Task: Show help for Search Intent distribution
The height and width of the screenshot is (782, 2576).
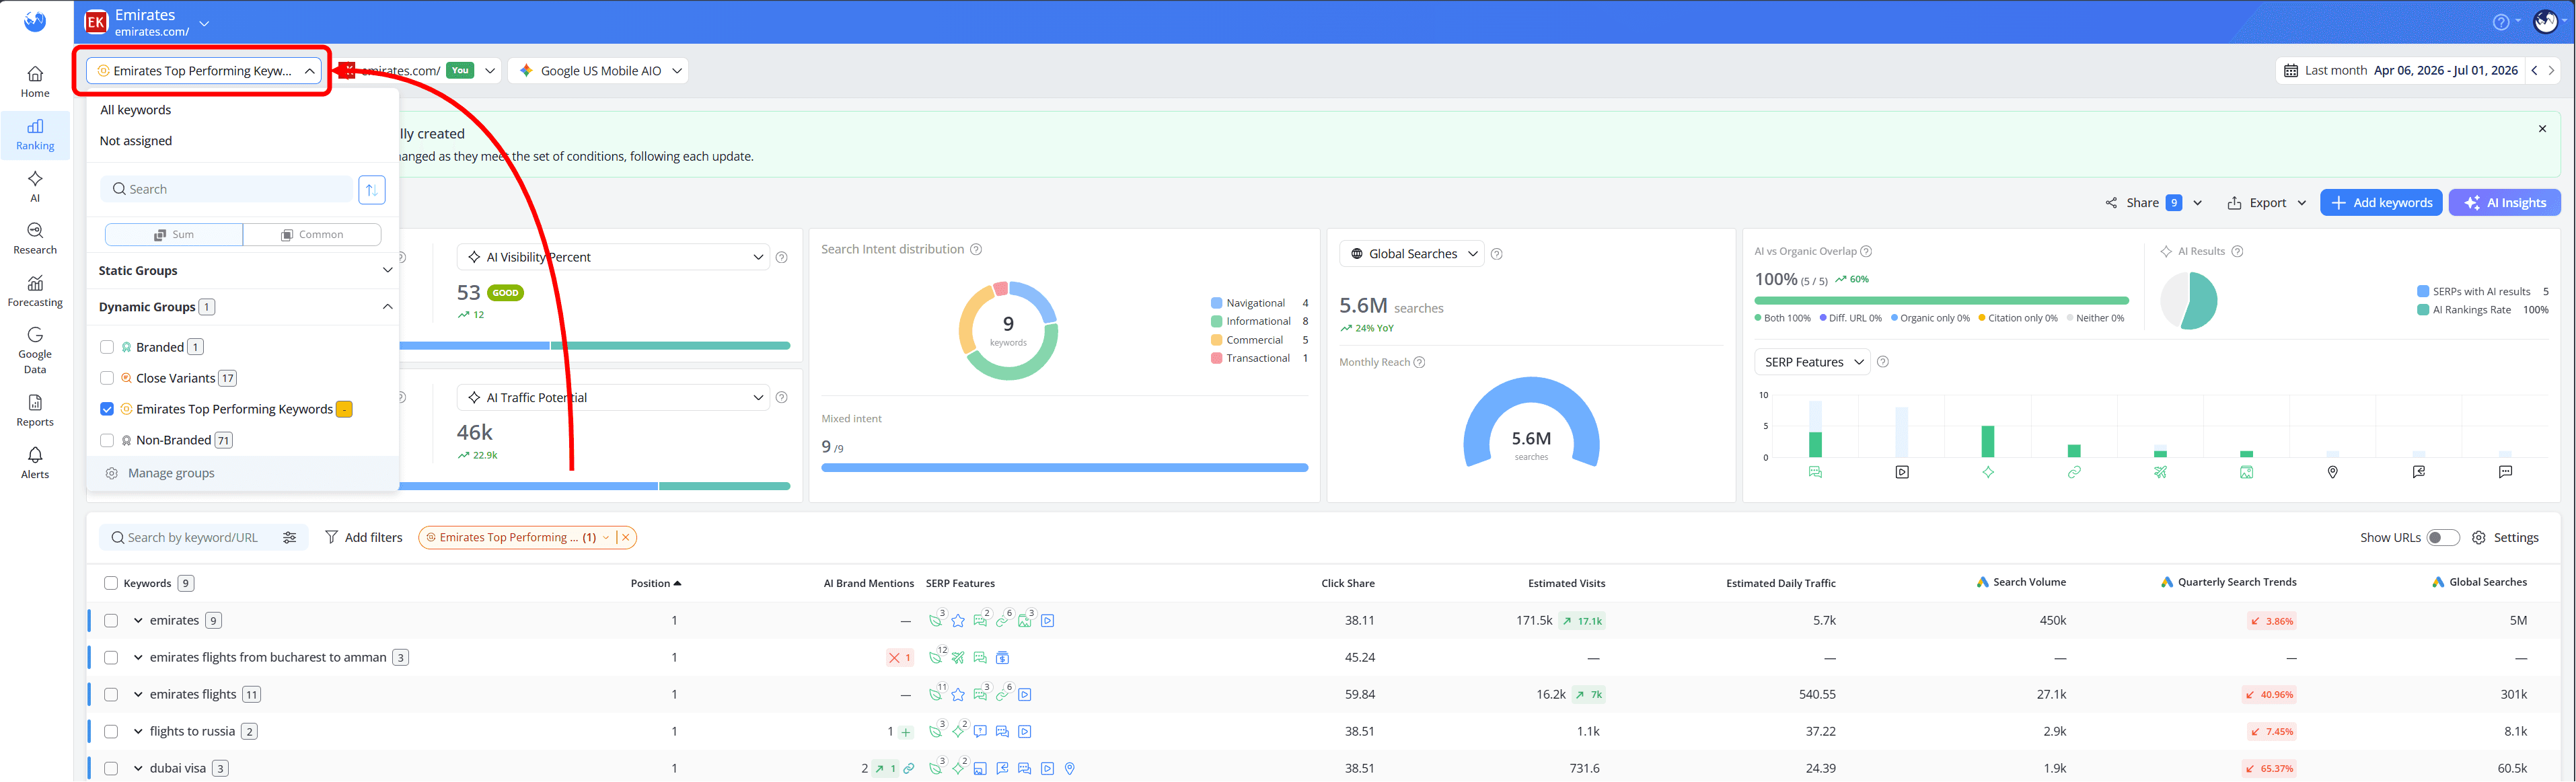Action: coord(976,250)
